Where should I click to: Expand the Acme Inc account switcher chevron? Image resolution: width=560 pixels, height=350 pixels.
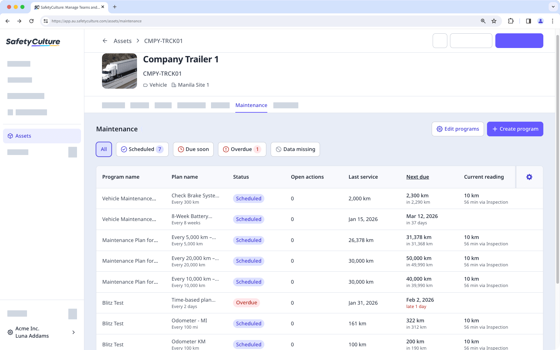tap(73, 332)
